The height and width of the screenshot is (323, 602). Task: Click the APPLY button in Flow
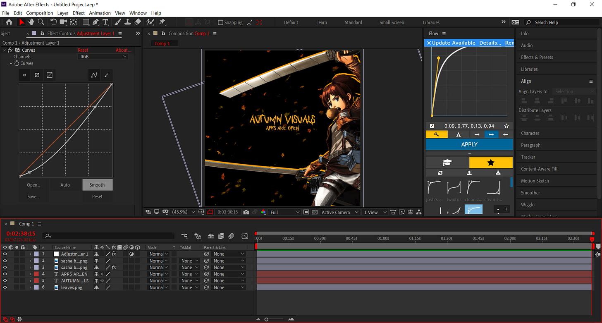469,144
